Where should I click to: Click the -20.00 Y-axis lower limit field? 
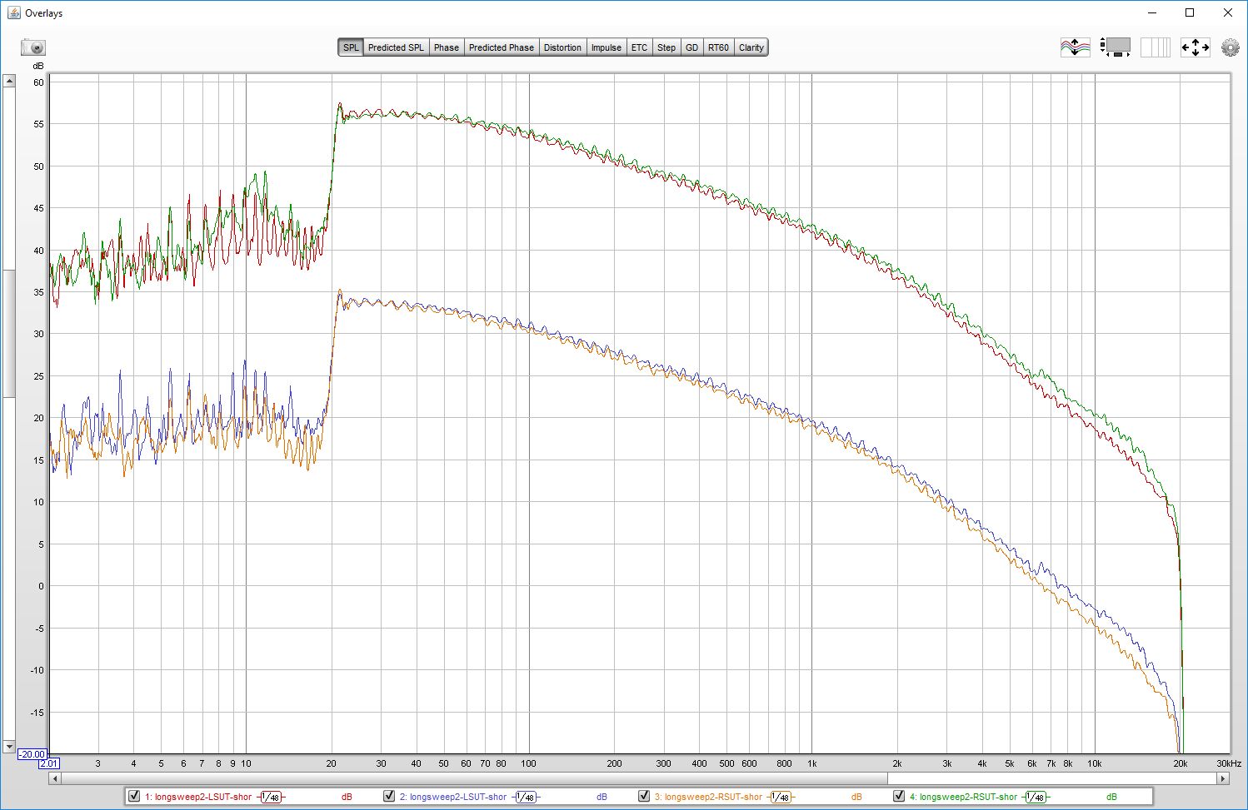32,754
